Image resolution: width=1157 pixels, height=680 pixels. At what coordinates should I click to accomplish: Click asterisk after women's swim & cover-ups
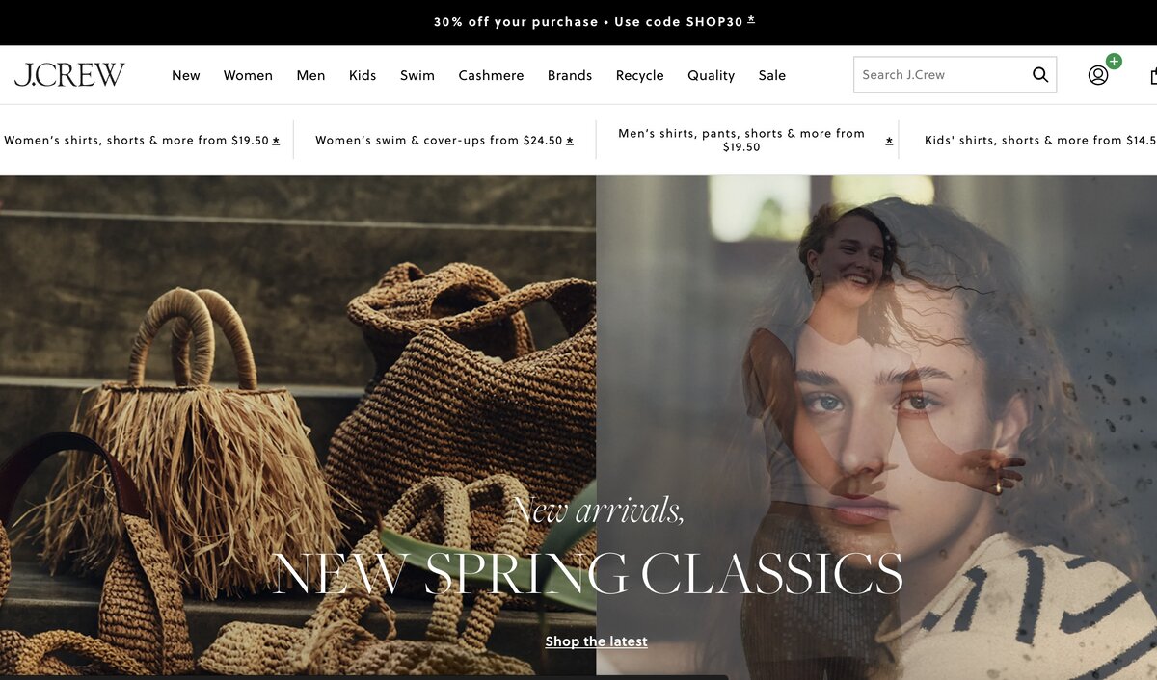click(x=569, y=141)
